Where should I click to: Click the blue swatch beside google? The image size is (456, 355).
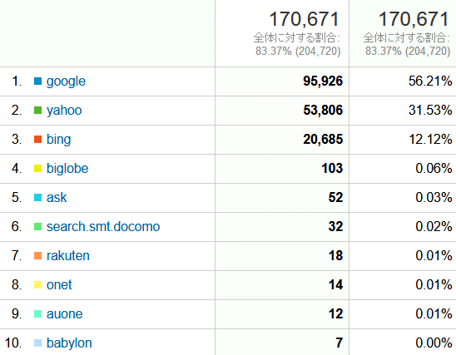pos(37,81)
